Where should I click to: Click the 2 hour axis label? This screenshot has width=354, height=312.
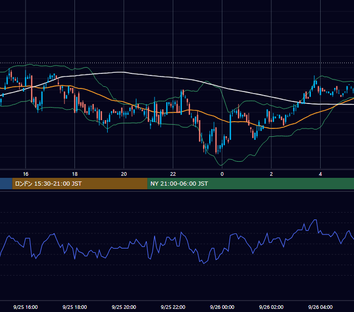click(271, 174)
